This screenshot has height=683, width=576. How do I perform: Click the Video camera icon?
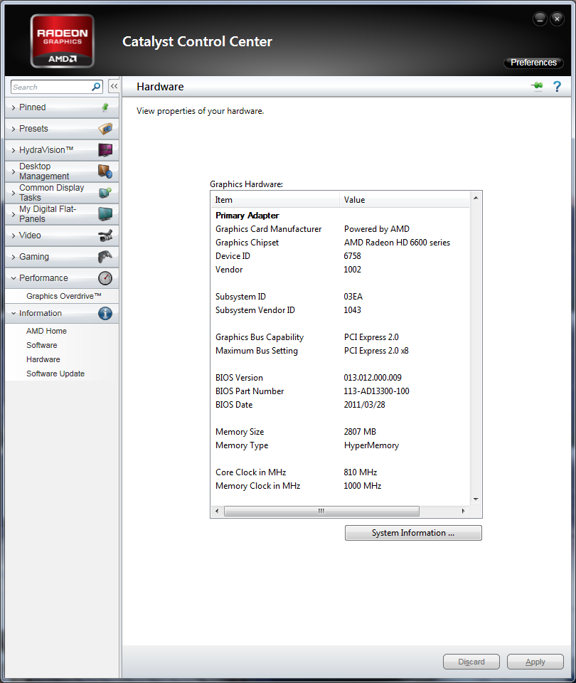(105, 235)
